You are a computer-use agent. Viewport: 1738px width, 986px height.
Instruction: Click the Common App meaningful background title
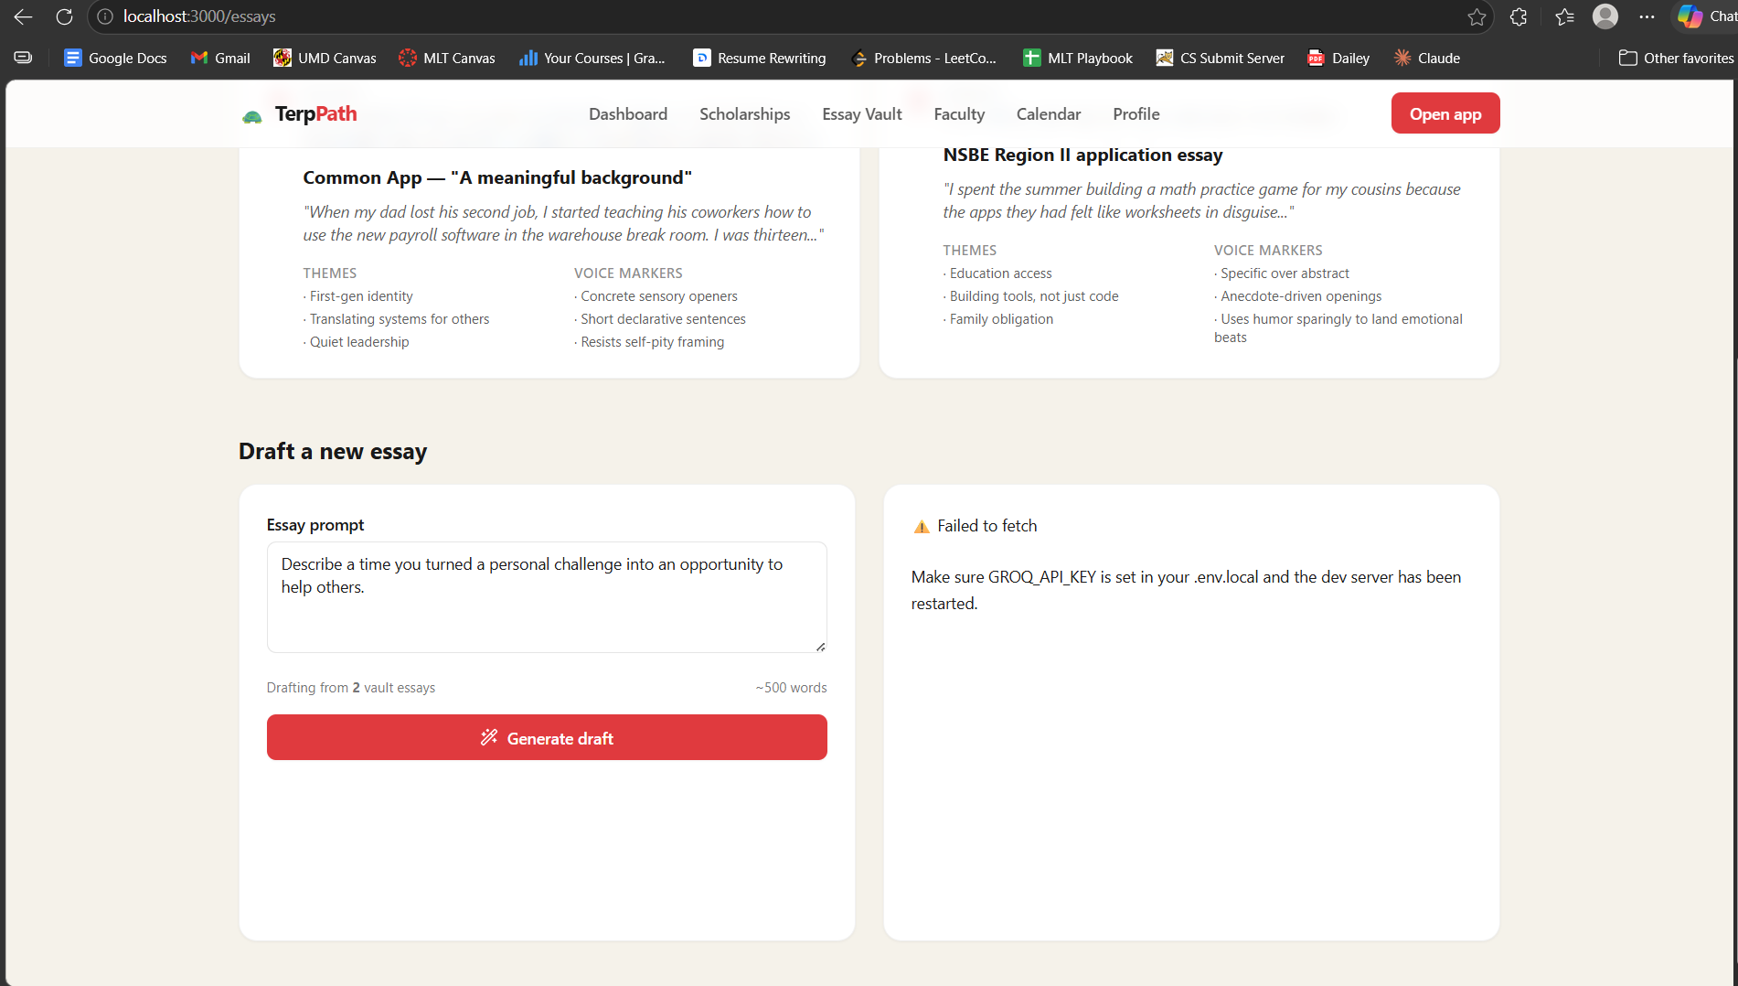tap(496, 177)
